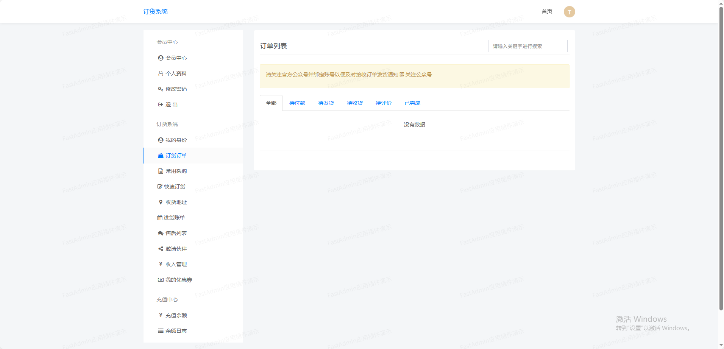Show the 已完成 orders tab
Image resolution: width=724 pixels, height=349 pixels.
pyautogui.click(x=412, y=103)
